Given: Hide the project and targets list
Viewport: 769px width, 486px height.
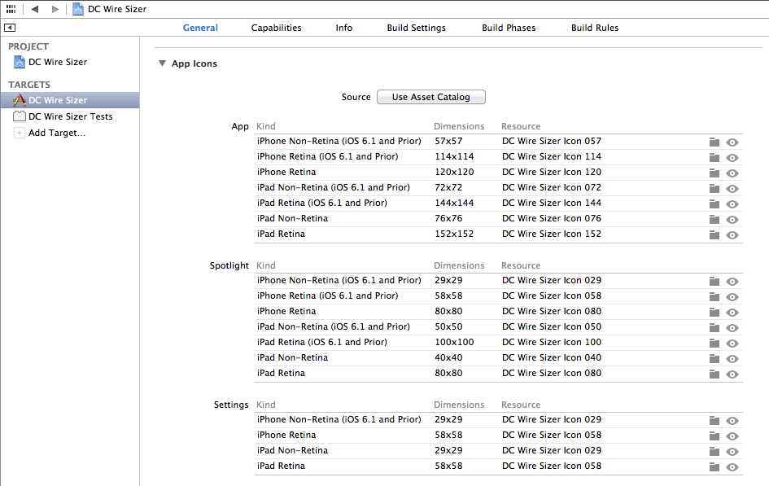Looking at the screenshot, I should coord(10,28).
